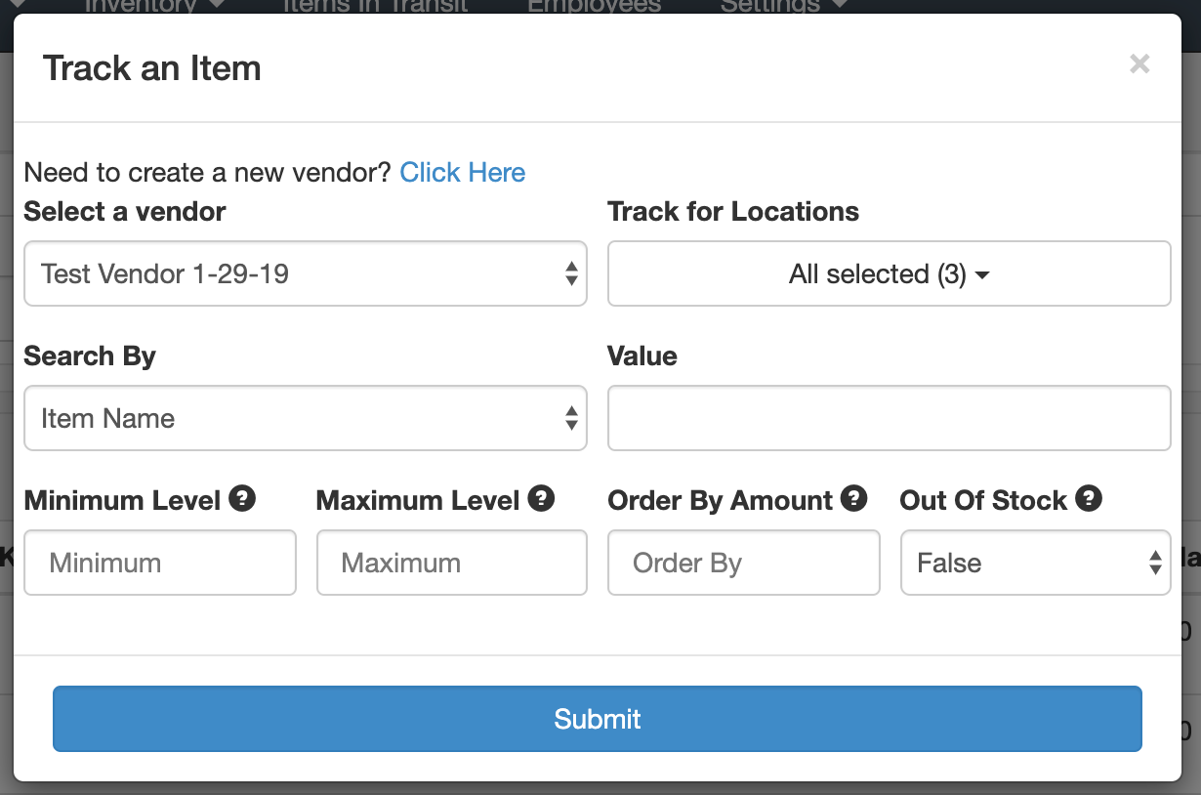Click the Value input field
Viewport: 1201px width, 795px height.
[890, 418]
